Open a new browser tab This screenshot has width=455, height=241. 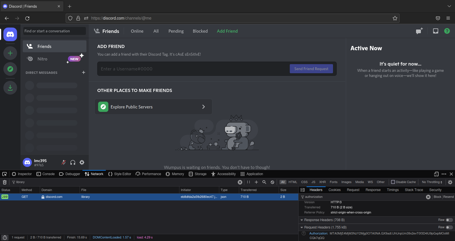[x=70, y=6]
